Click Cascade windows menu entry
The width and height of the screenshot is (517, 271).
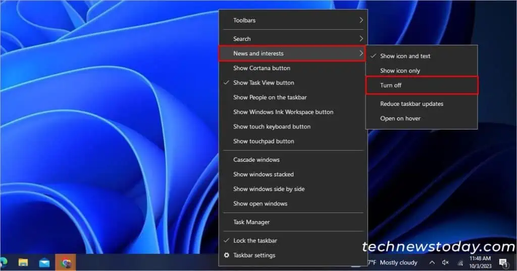256,160
